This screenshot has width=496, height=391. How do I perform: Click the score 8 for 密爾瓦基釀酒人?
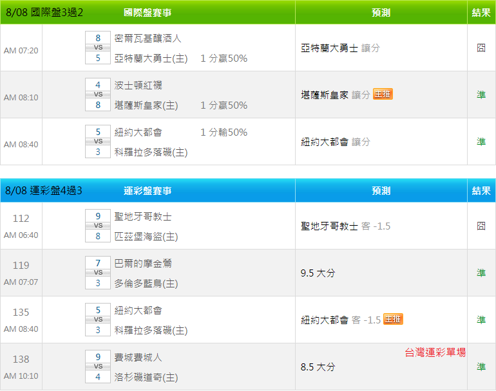point(98,38)
